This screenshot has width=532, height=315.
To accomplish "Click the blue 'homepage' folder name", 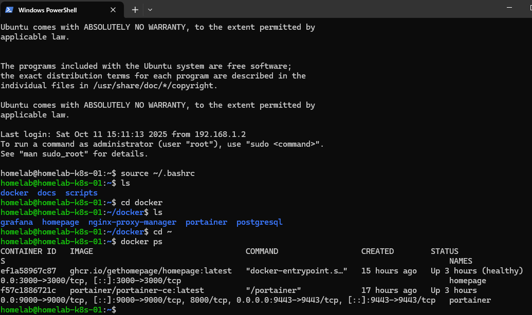I will [60, 222].
